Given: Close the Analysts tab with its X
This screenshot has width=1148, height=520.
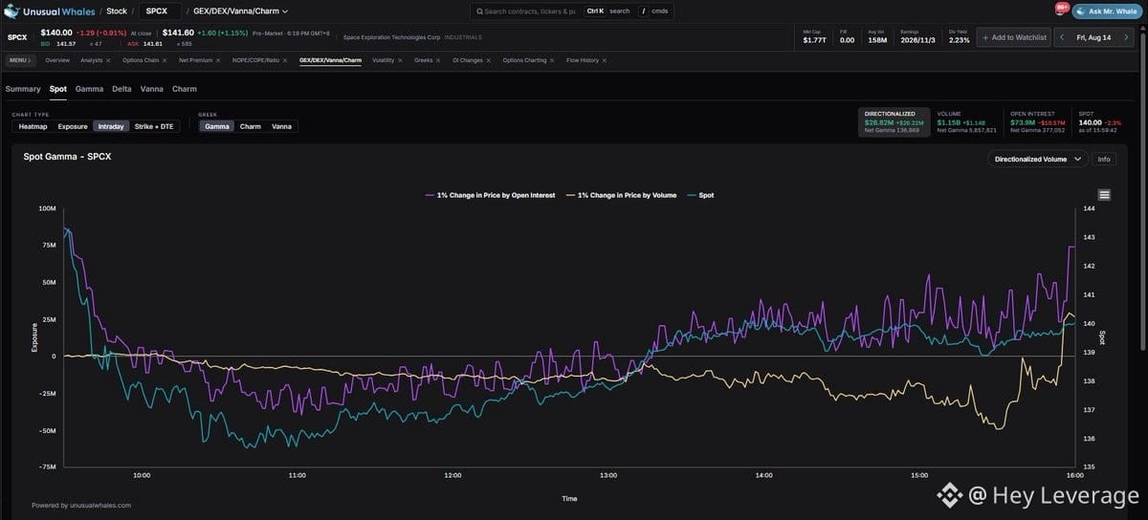Looking at the screenshot, I should coord(109,60).
